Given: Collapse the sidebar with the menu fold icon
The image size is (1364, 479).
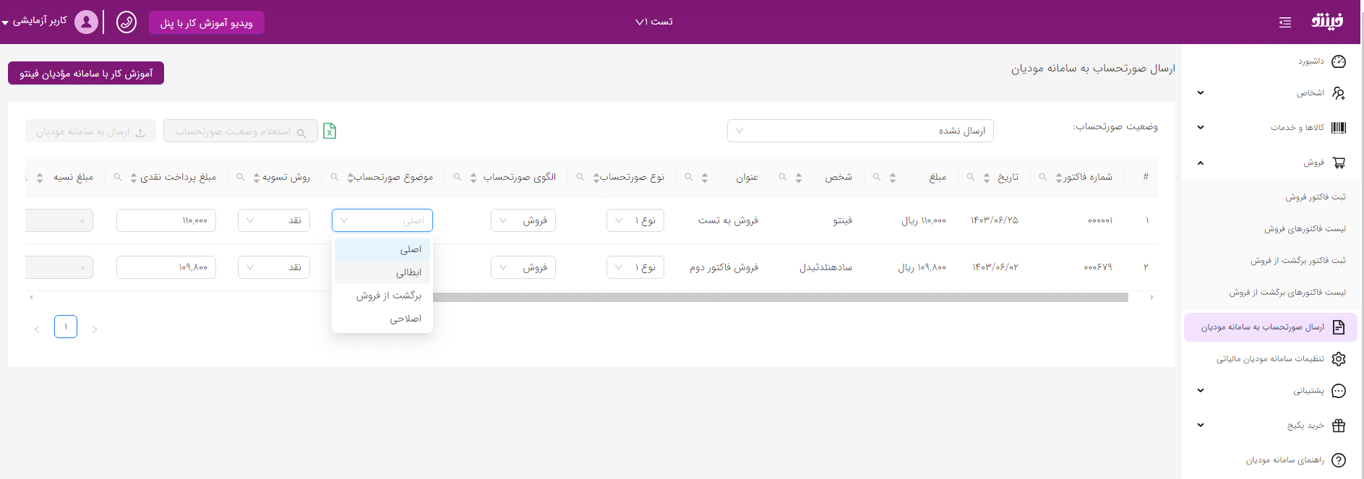Looking at the screenshot, I should point(1284,22).
